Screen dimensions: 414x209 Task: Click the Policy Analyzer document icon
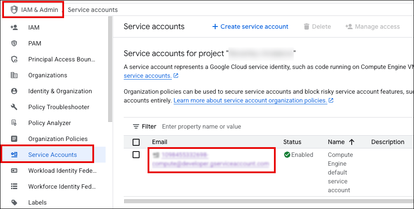[x=14, y=123]
